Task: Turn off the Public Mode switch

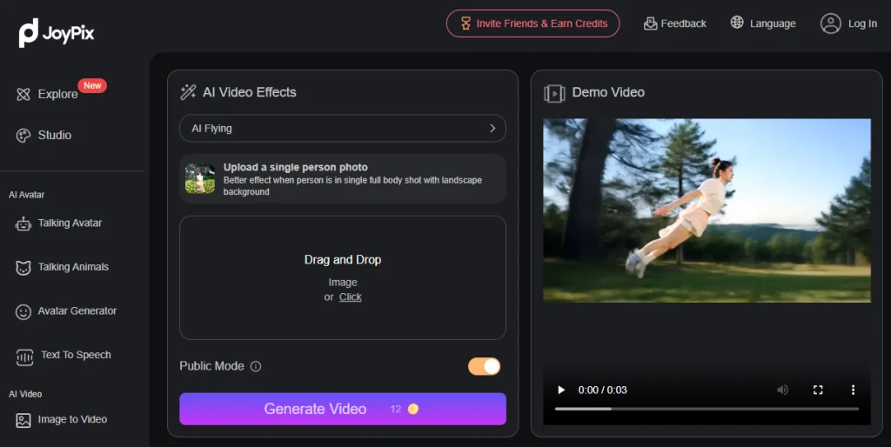Action: click(484, 366)
